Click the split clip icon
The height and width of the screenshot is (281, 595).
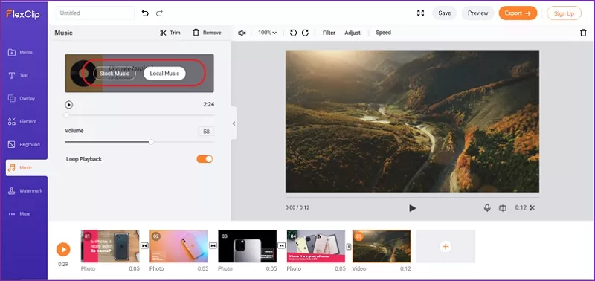click(x=503, y=208)
